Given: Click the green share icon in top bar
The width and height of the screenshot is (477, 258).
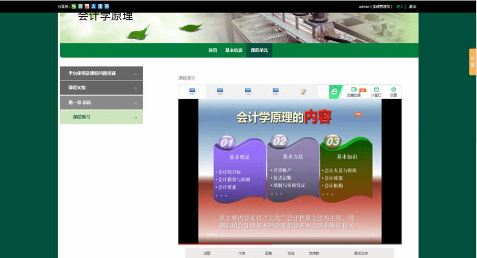Looking at the screenshot, I should (73, 6).
